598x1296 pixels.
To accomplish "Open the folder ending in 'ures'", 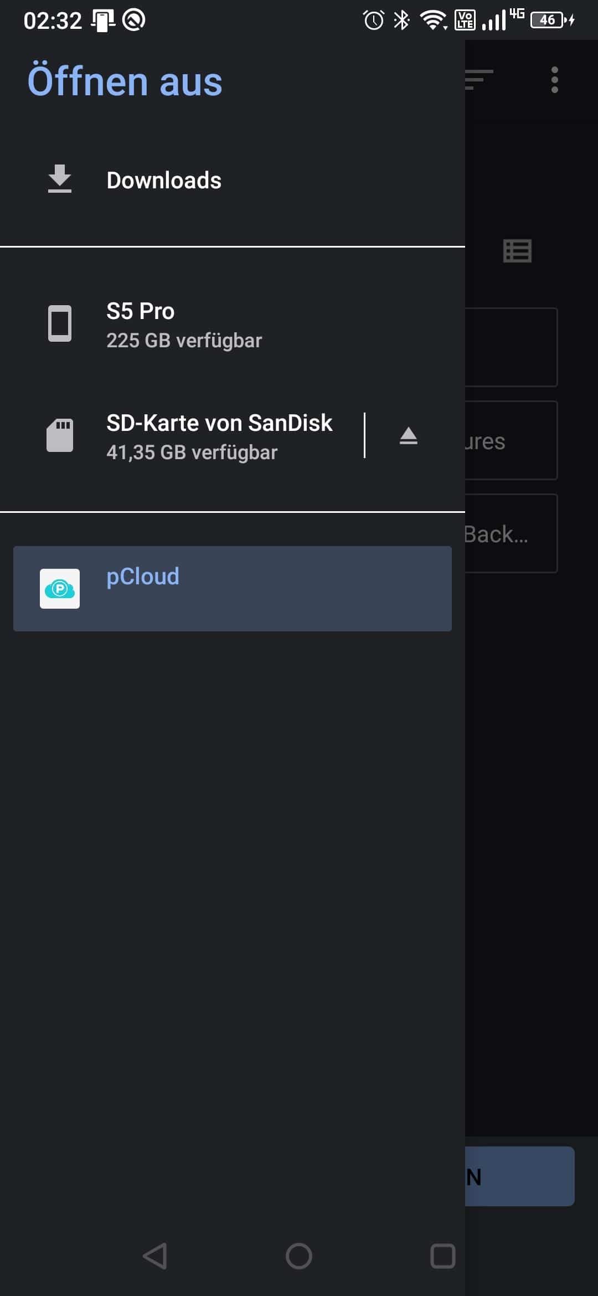I will pos(511,440).
